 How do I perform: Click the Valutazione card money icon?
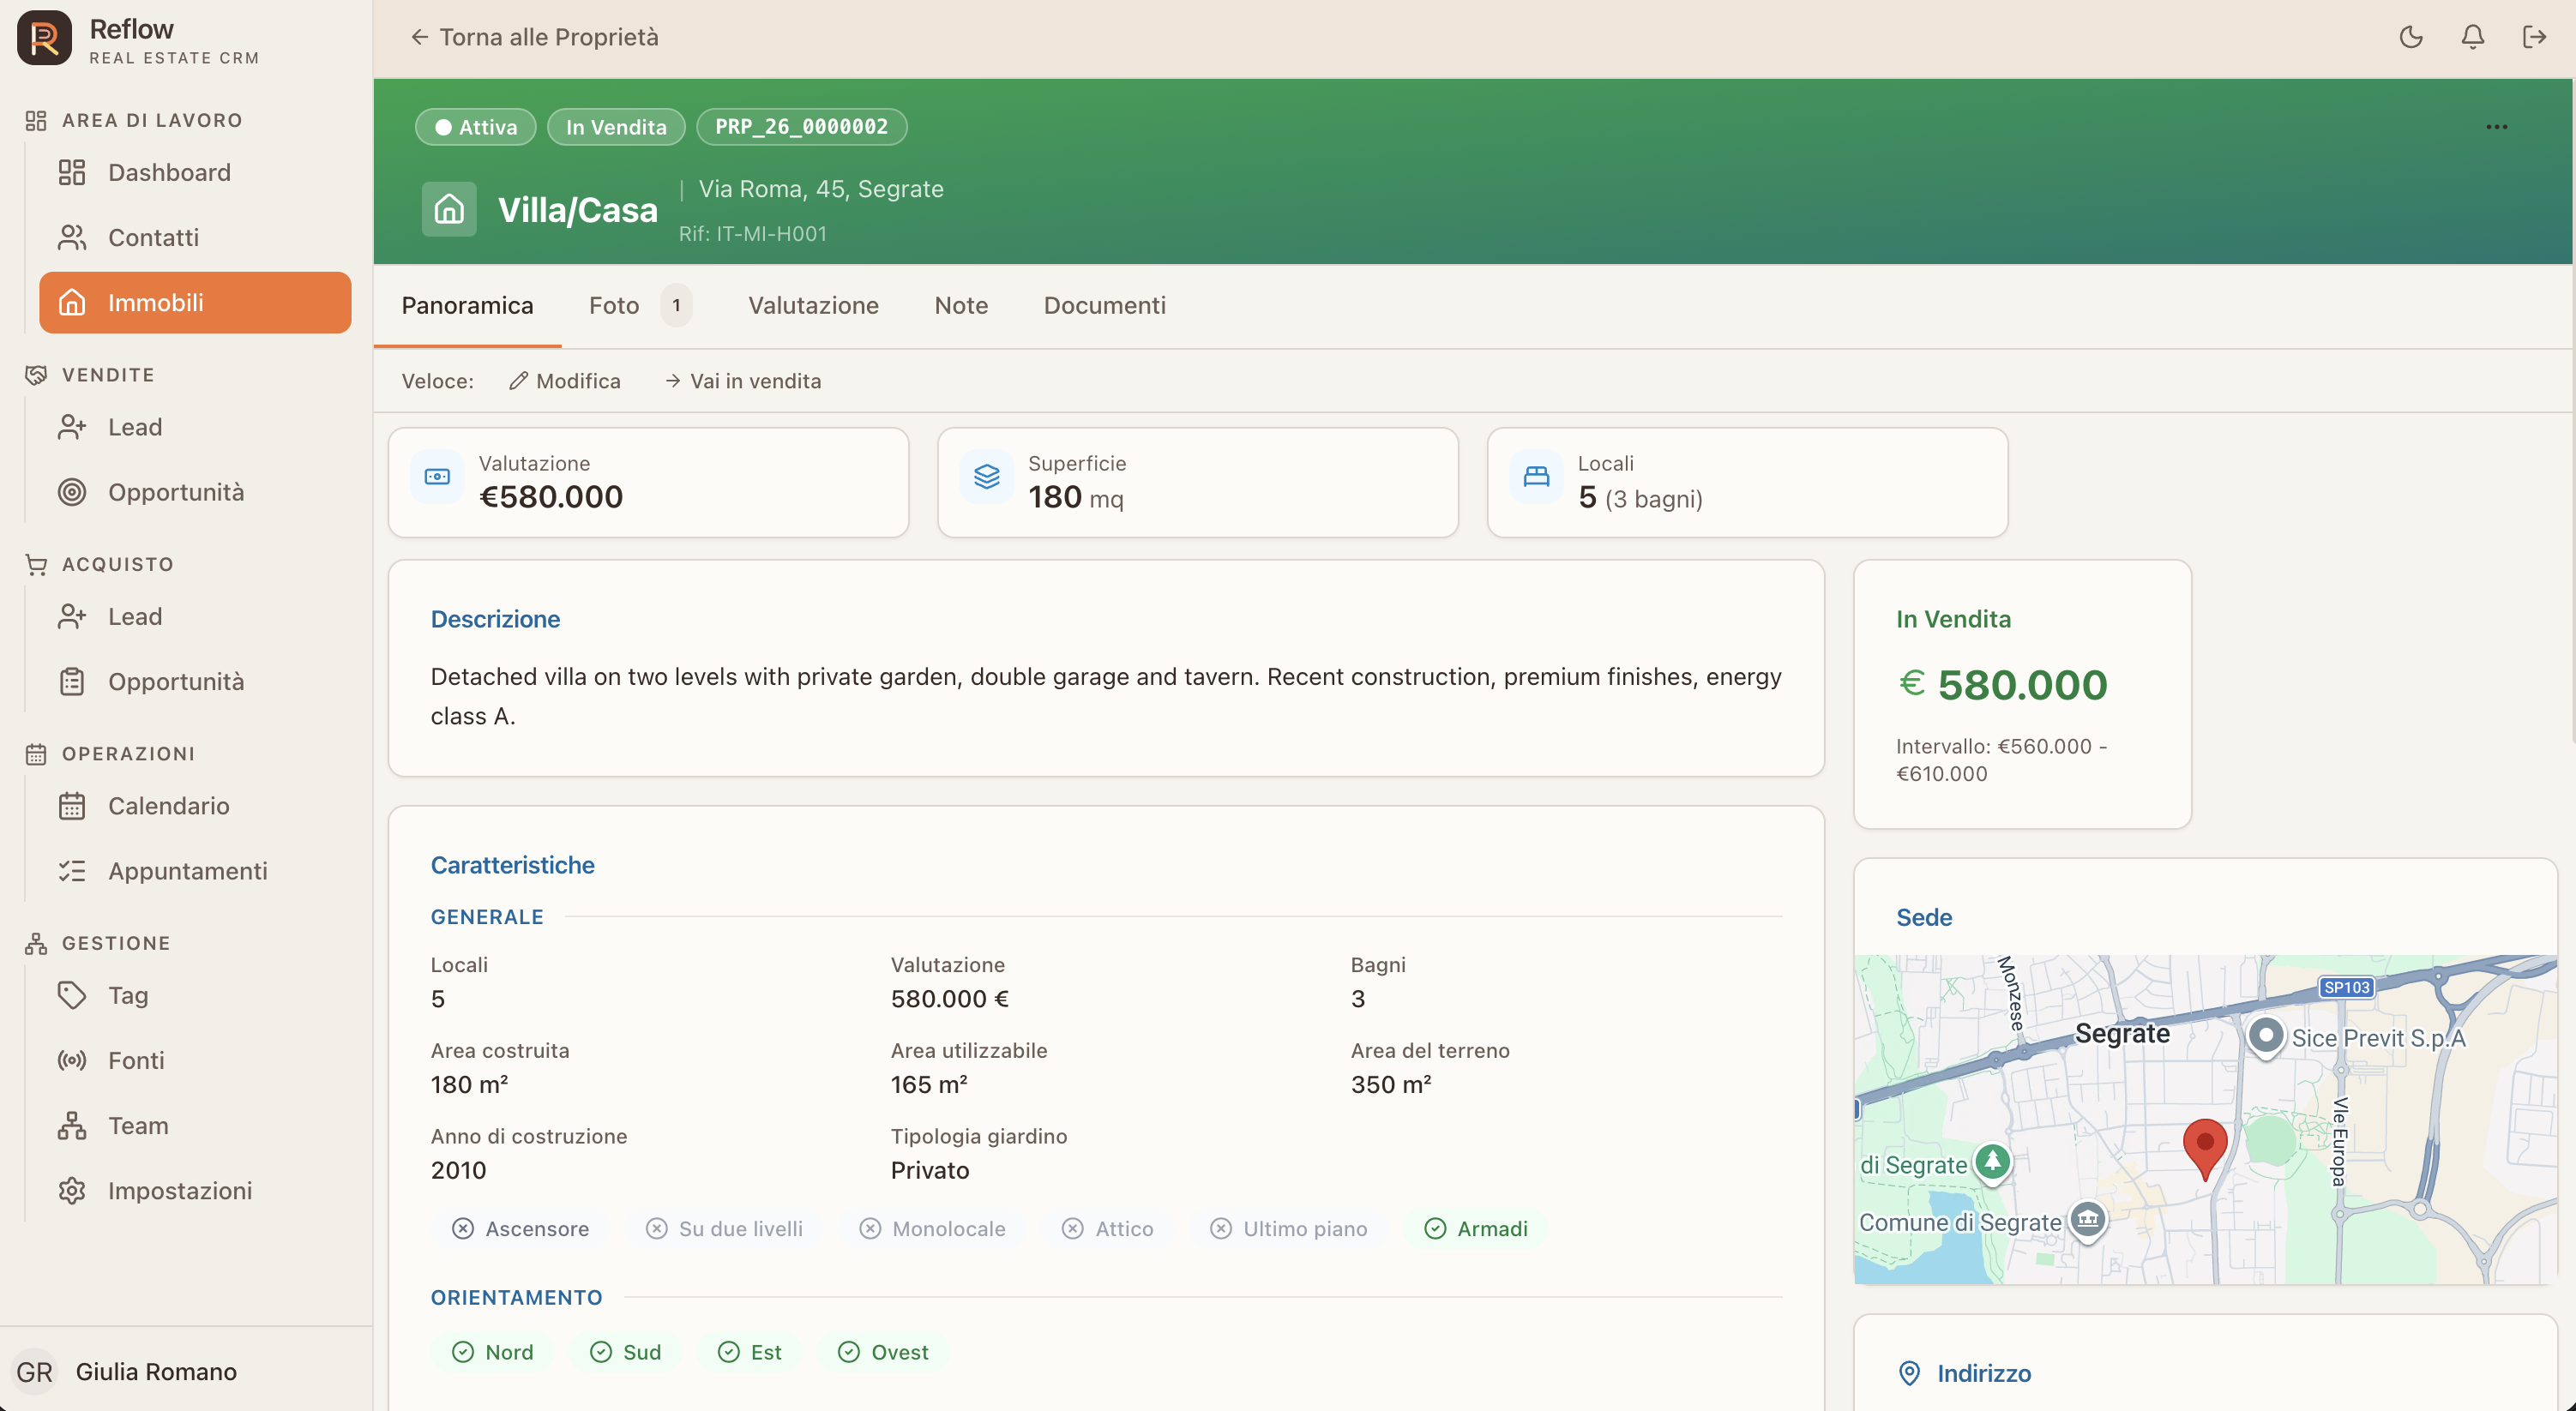(x=438, y=477)
